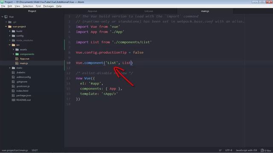
Task: Open the Edit menu
Action: pos(10,6)
